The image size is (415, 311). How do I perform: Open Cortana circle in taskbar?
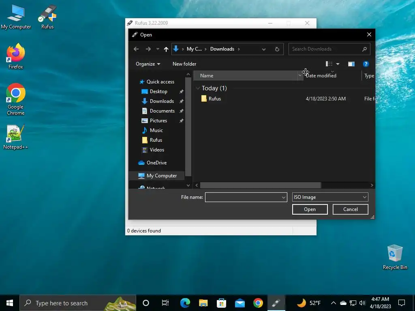point(145,303)
